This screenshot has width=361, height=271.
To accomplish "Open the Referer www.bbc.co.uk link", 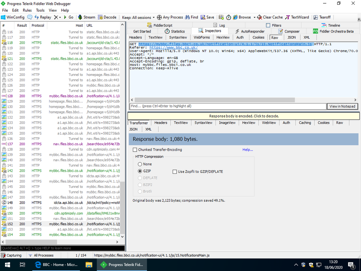I will (174, 47).
